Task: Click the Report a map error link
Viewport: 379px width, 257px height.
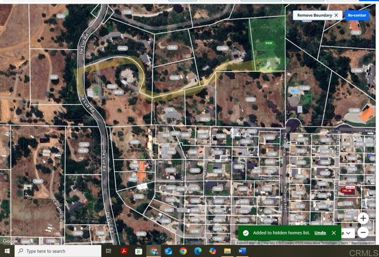Action: (362, 243)
